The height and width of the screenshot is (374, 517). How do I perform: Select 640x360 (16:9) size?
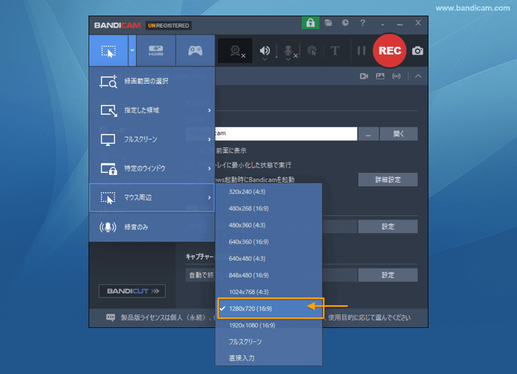(268, 242)
